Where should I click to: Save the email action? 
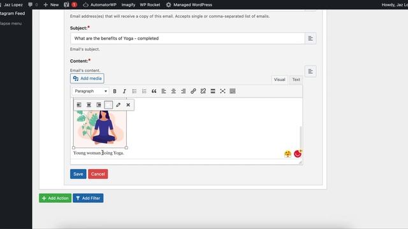point(78,174)
